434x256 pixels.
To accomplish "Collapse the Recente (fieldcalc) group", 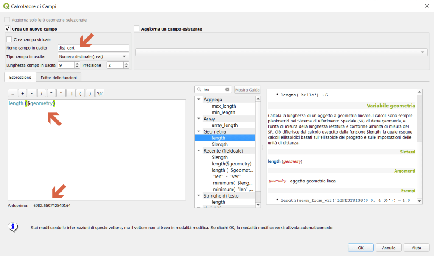I will (198, 150).
